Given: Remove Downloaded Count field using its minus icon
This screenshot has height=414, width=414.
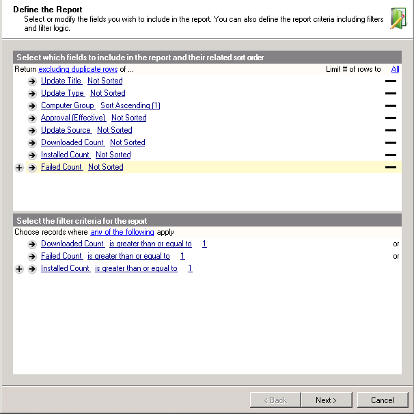Looking at the screenshot, I should click(x=391, y=142).
